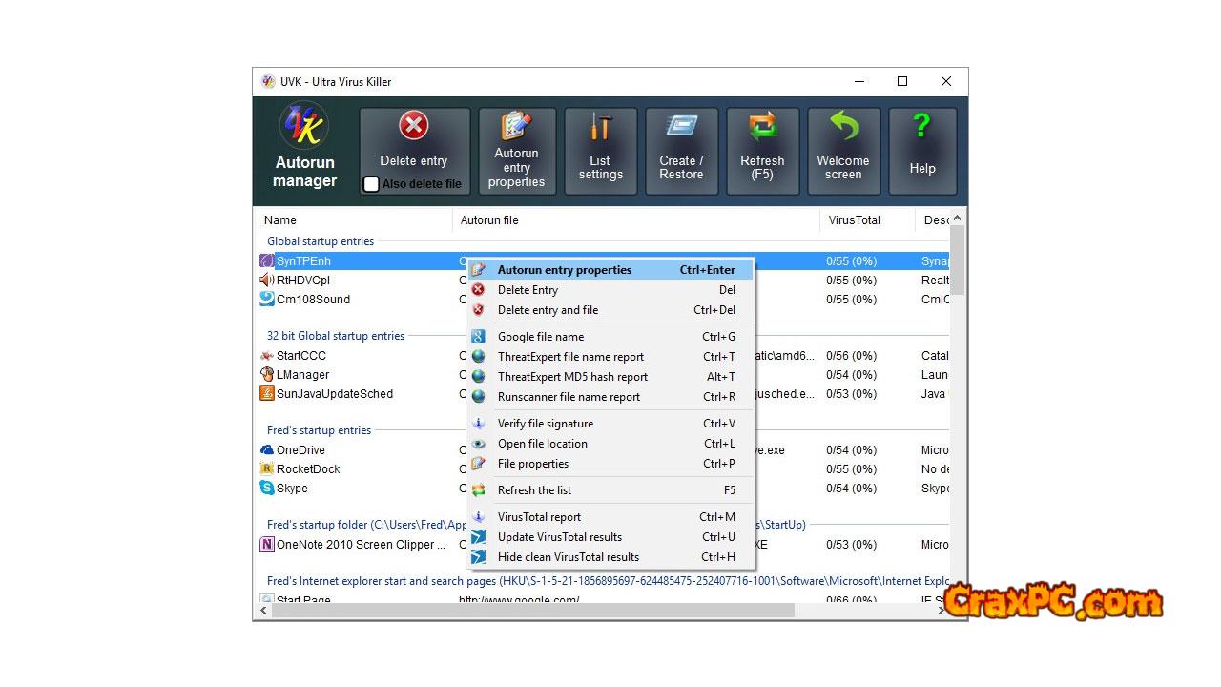Screen dimensions: 1221x687
Task: Click the vertical scrollbar thumb
Action: pyautogui.click(x=958, y=260)
